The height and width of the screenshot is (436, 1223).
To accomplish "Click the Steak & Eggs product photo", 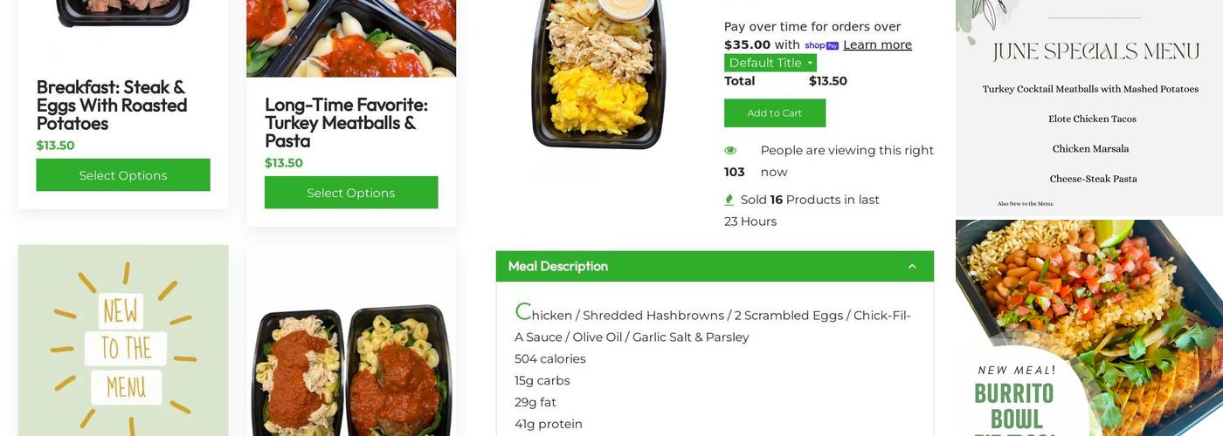I will click(x=123, y=13).
